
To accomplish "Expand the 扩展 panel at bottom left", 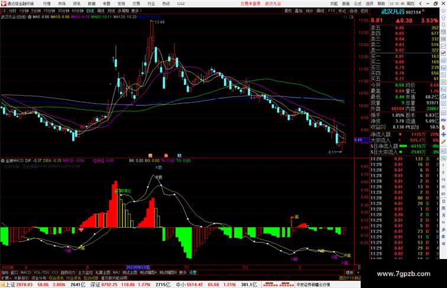I will (x=7, y=278).
